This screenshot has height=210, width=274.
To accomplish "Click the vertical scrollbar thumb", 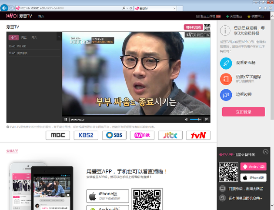I will click(x=272, y=70).
